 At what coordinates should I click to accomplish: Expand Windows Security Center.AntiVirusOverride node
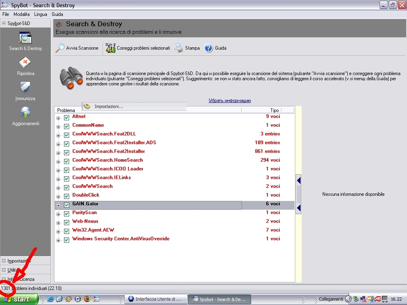click(x=58, y=240)
